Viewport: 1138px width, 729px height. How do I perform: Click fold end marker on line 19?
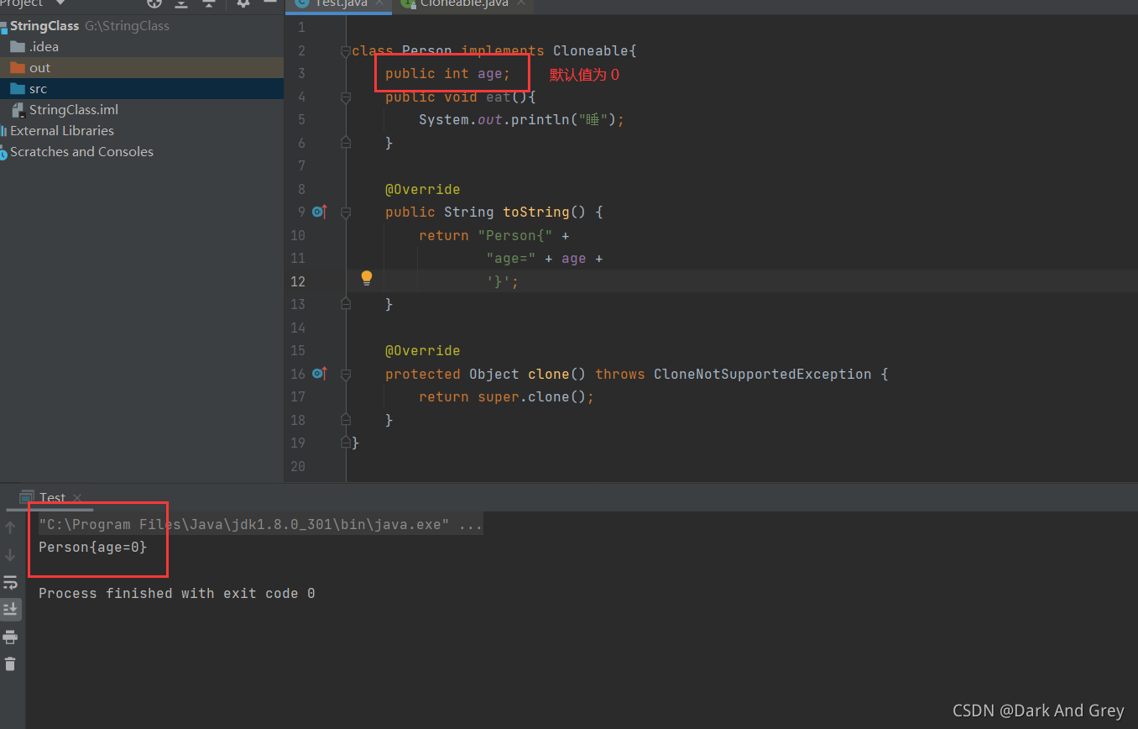(x=345, y=442)
